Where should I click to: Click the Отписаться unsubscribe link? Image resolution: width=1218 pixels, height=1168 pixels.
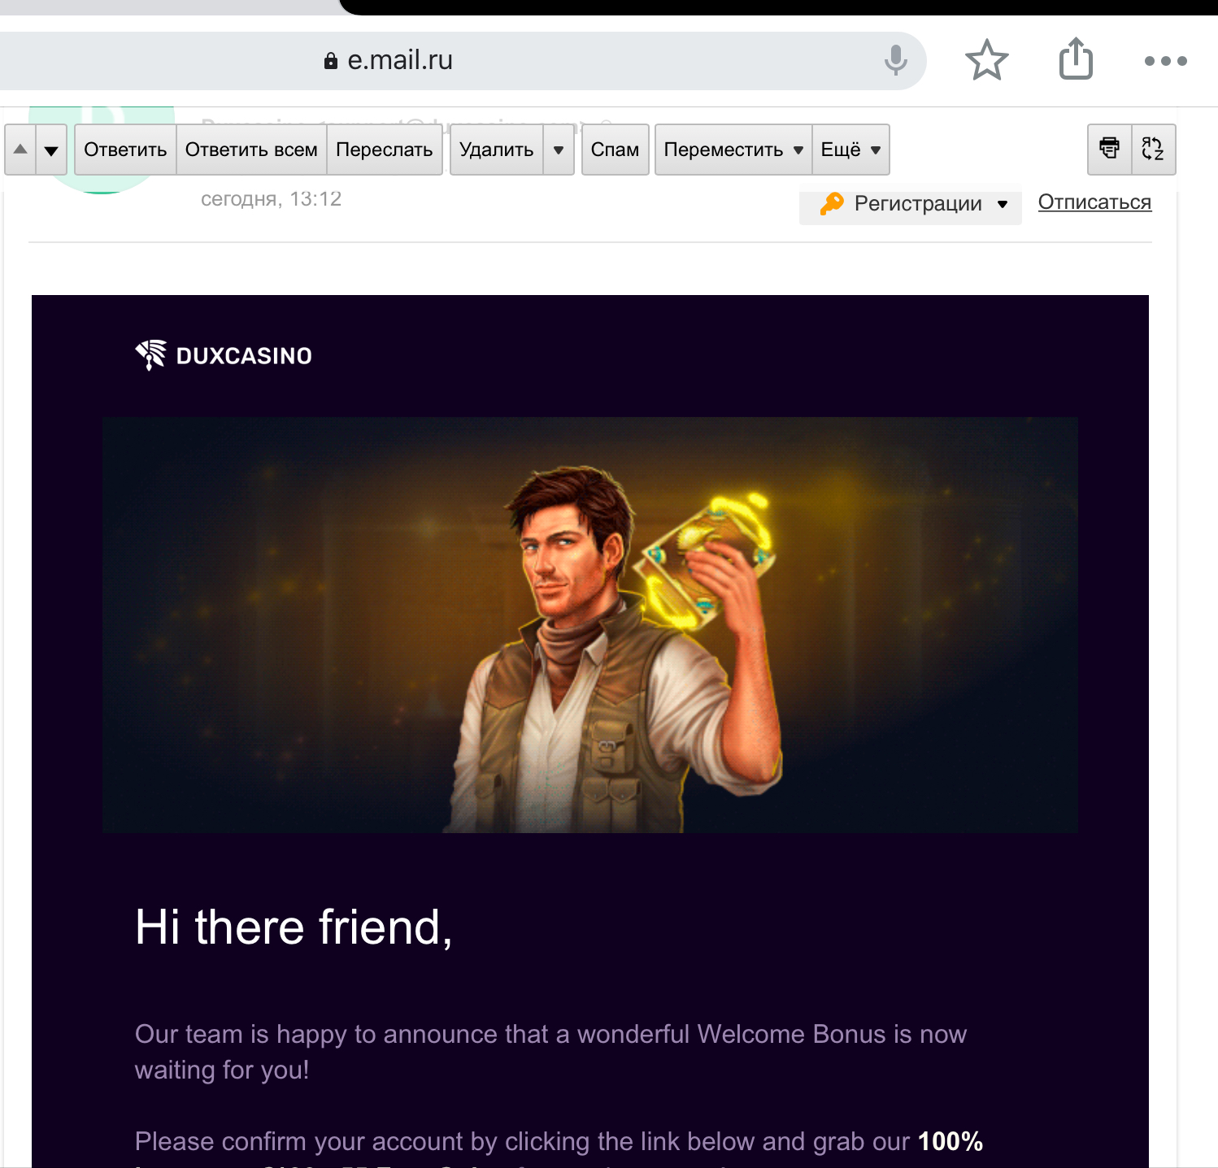pos(1094,202)
